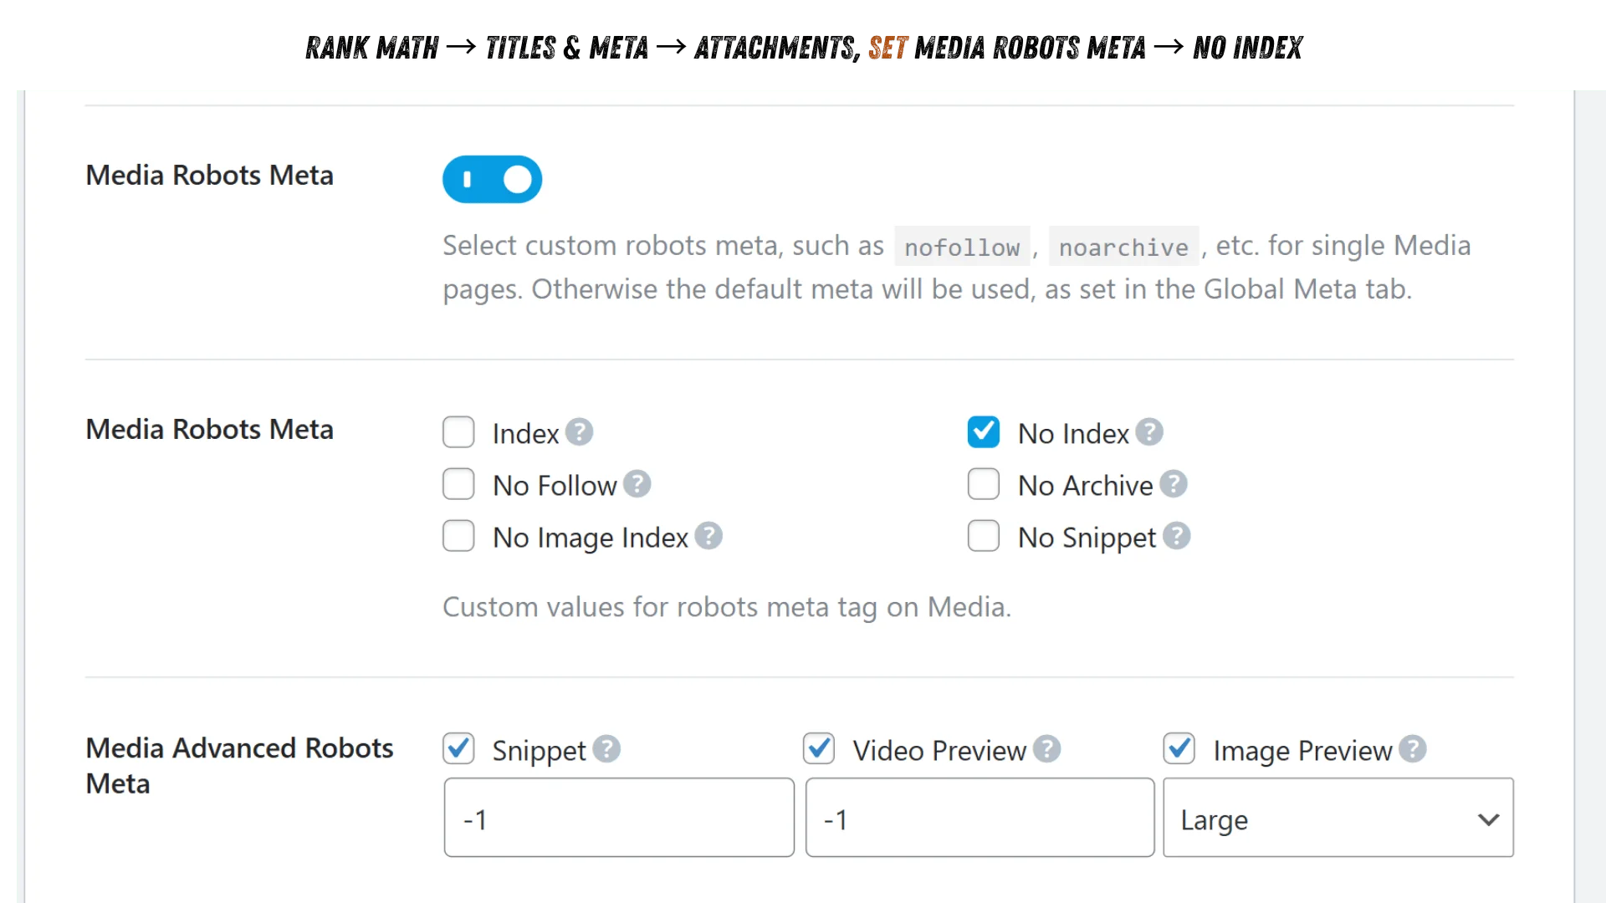This screenshot has width=1606, height=903.
Task: Click the nofollow code tag
Action: [x=962, y=247]
